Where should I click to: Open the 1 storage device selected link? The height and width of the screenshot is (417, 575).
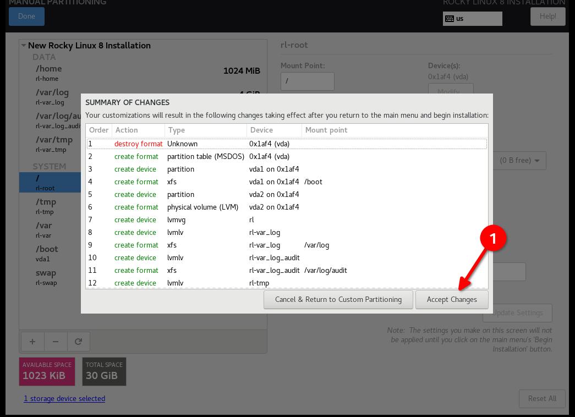point(64,398)
